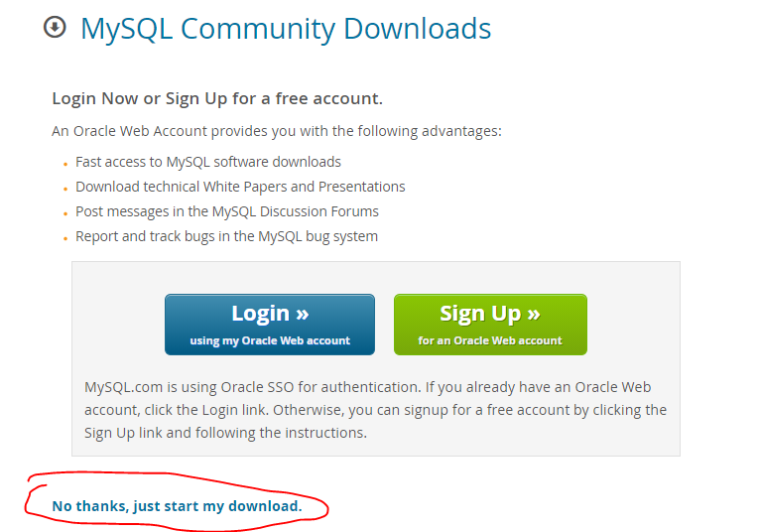This screenshot has width=760, height=532.
Task: Click orange bullet beside Discussion Forums item
Action: (x=65, y=213)
